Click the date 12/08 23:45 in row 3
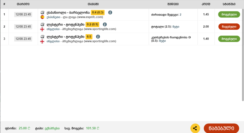 [x=23, y=39]
